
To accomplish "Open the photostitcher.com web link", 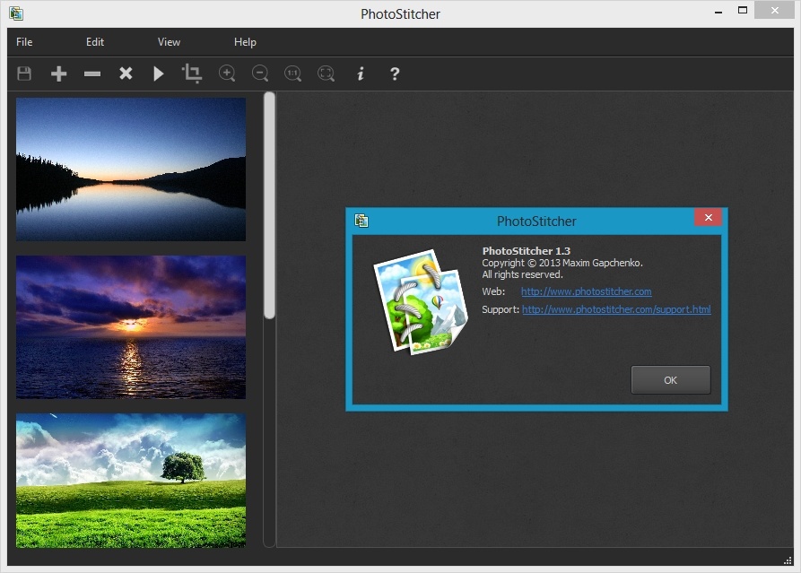I will point(586,291).
